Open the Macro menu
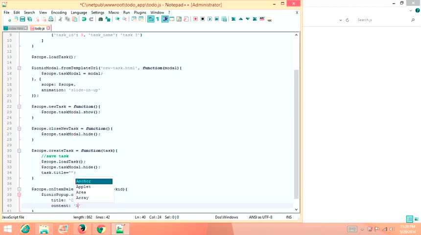This screenshot has width=421, height=235. 114,12
